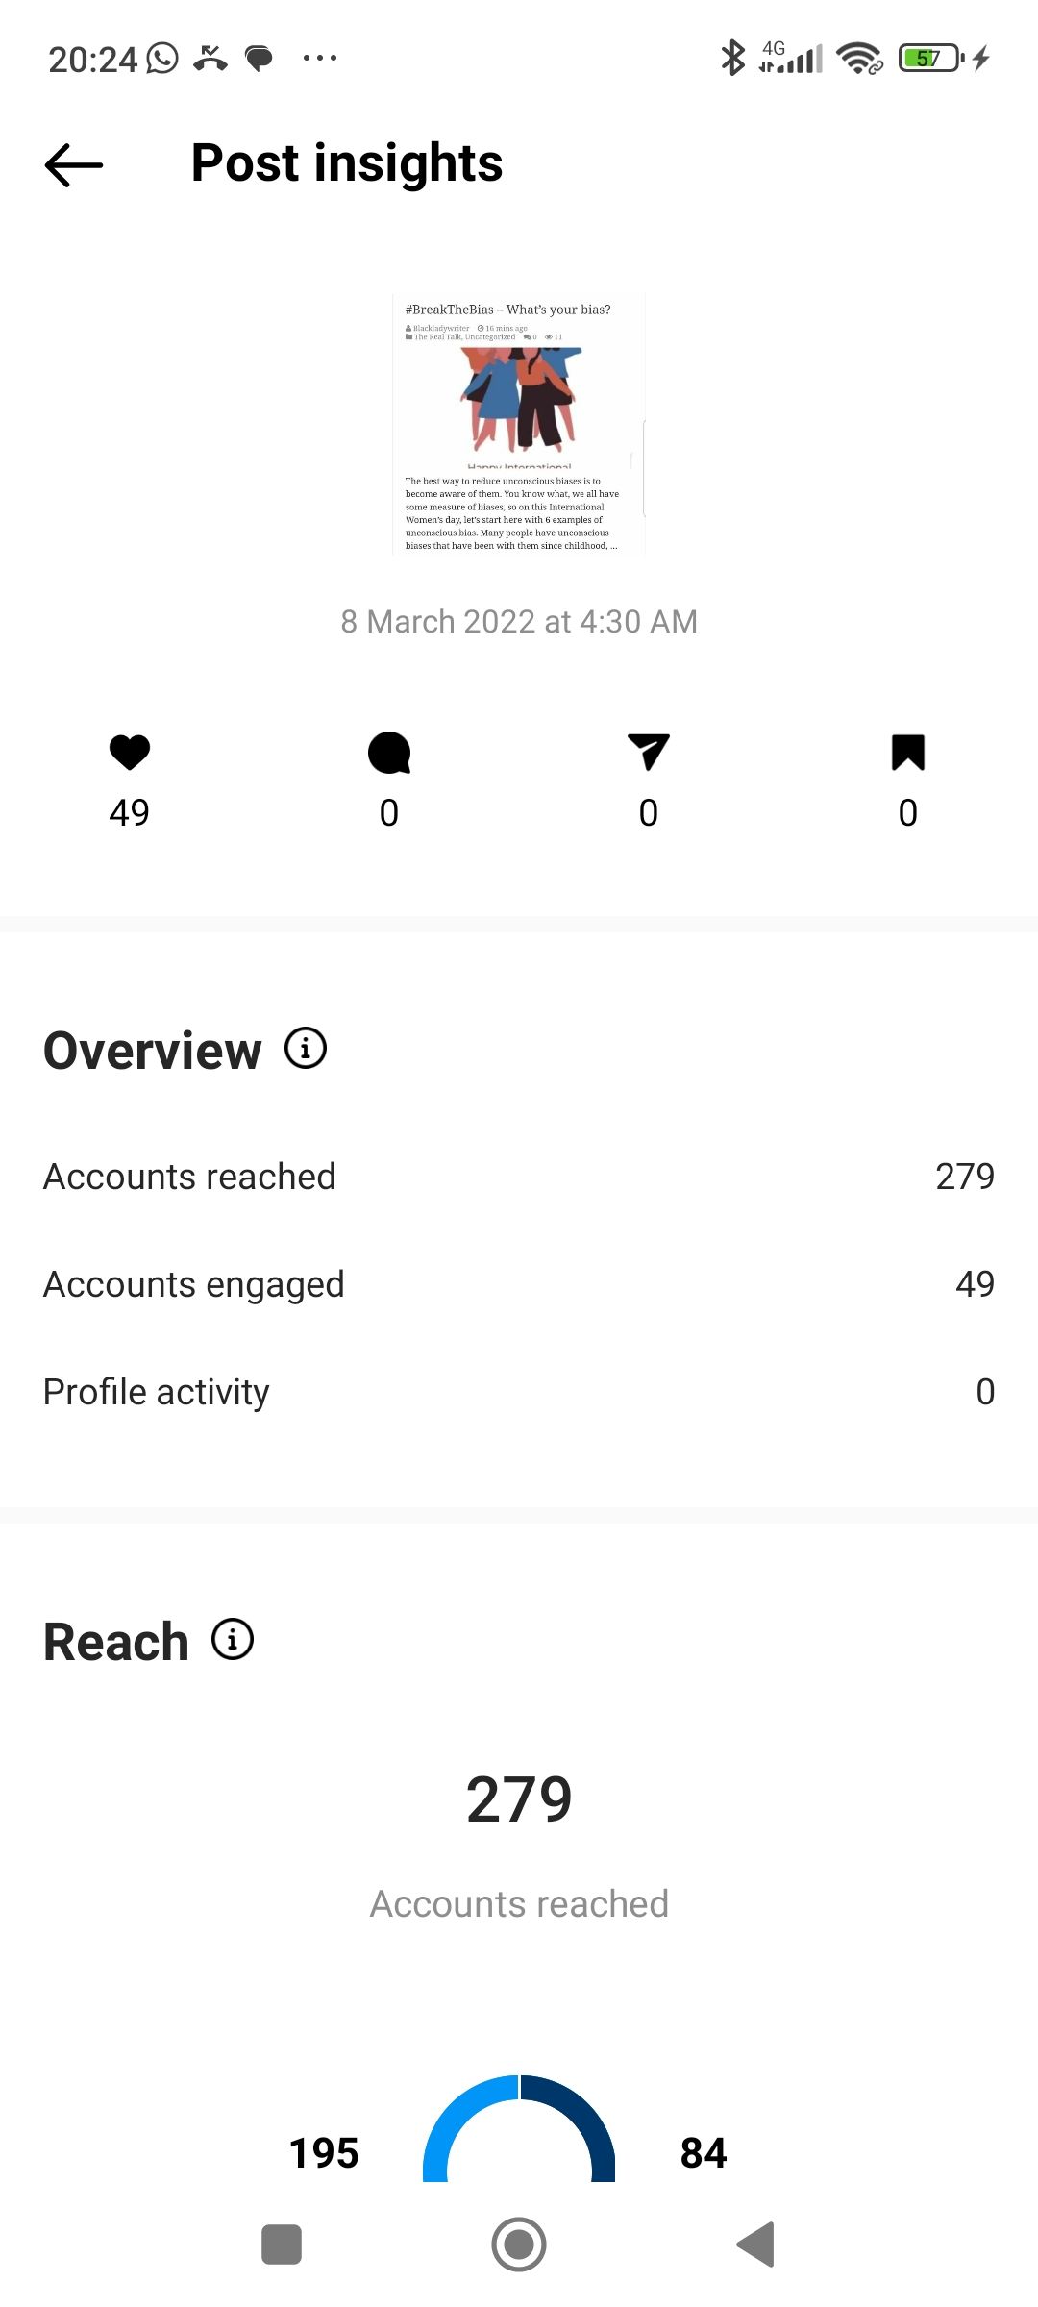Select the Accounts reached row
The image size is (1038, 2307).
(x=519, y=1177)
